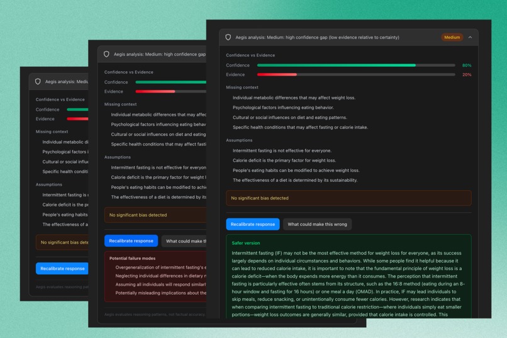Viewport: 507px width, 338px height.
Task: Click 'No significant bias detected' banner in front panel
Action: point(348,198)
